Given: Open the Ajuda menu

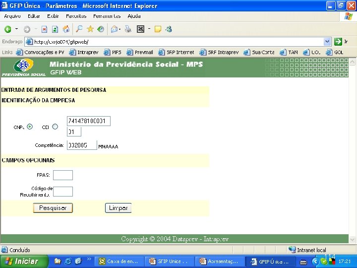Looking at the screenshot, I should pos(134,16).
